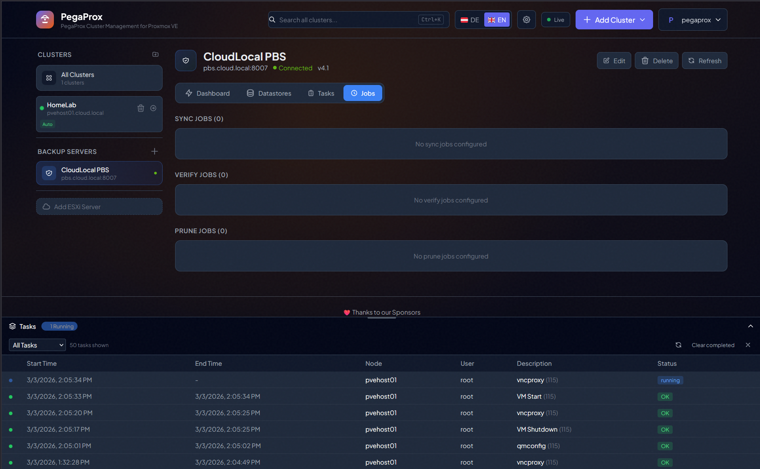Screen dimensions: 760x469
Task: Open HomeLab cluster arrow icon
Action: [x=153, y=108]
